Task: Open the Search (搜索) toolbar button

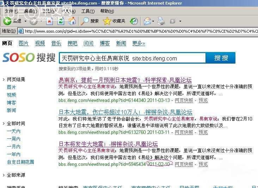Action: 90,21
